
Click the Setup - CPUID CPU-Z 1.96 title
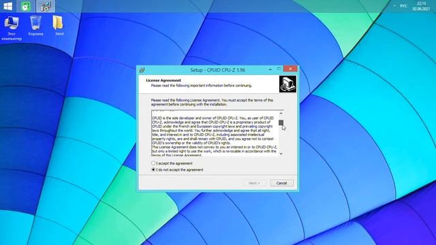click(x=218, y=70)
